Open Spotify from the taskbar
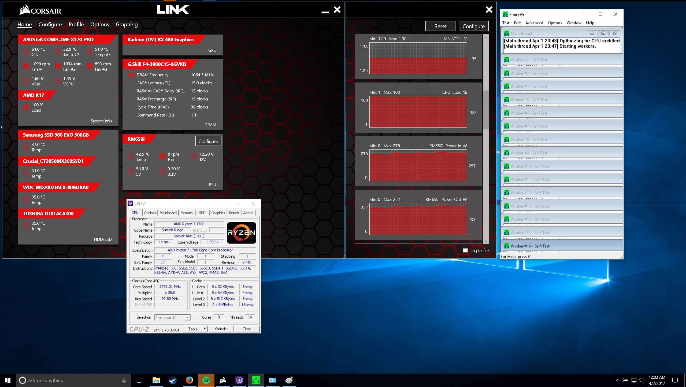This screenshot has width=686, height=387. [206, 380]
